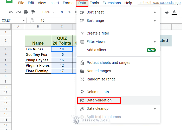The width and height of the screenshot is (182, 130).
Task: Click the Named ranges table icon
Action: click(82, 71)
